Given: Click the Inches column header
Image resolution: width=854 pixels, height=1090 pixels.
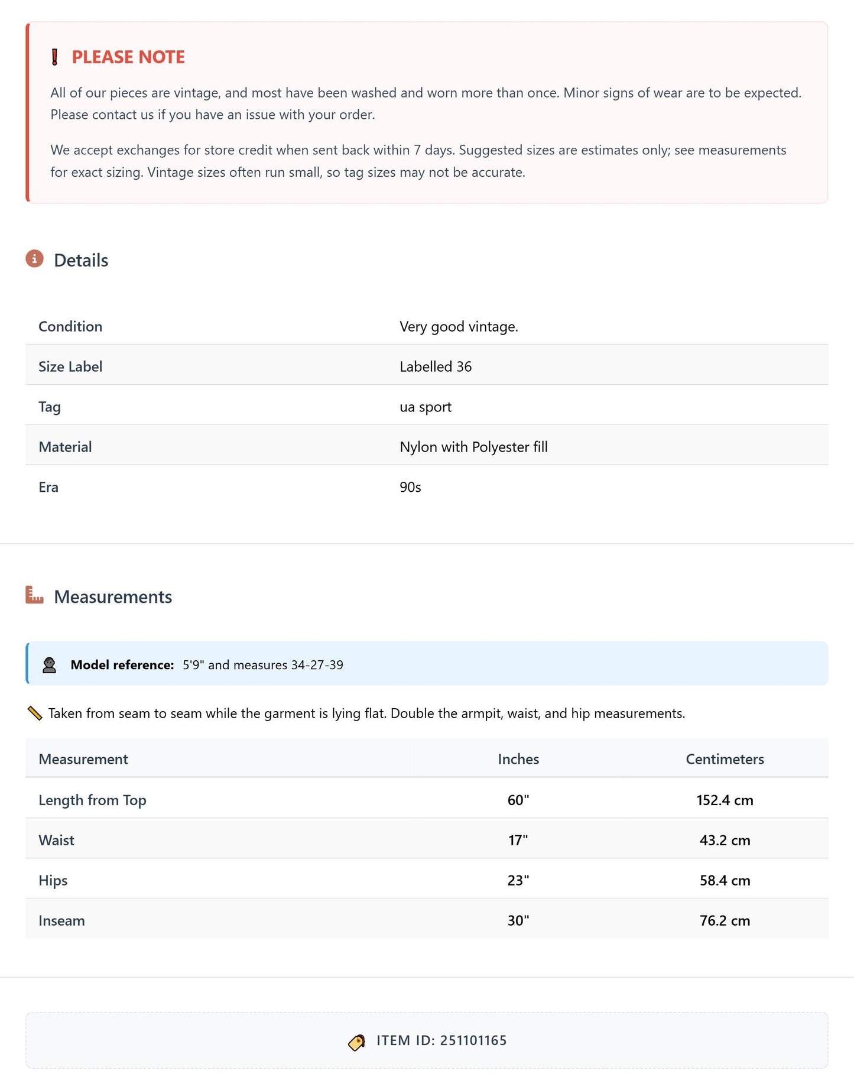Looking at the screenshot, I should (x=518, y=760).
